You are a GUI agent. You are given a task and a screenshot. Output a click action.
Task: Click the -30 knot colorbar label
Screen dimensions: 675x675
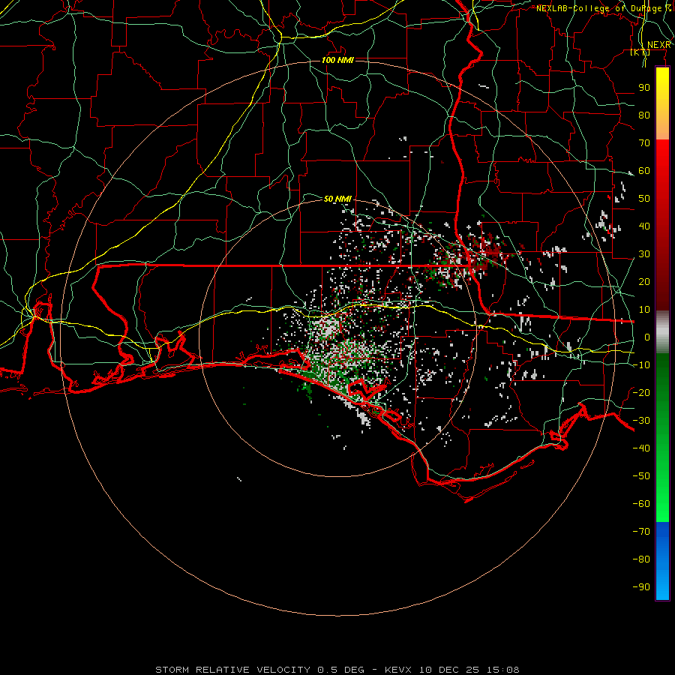coord(641,421)
